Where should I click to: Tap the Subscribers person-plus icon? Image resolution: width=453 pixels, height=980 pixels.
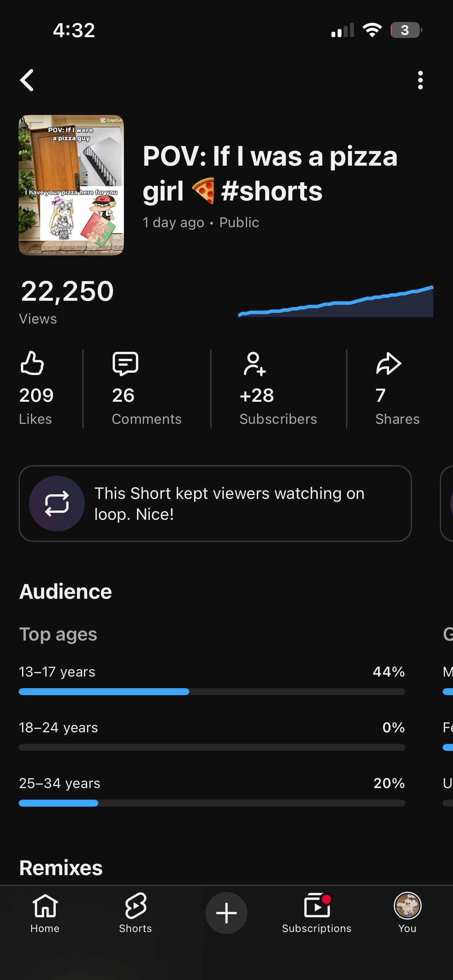[254, 364]
